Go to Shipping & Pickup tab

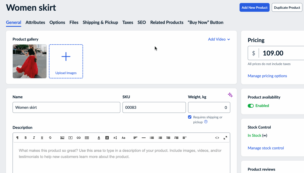pos(100,22)
